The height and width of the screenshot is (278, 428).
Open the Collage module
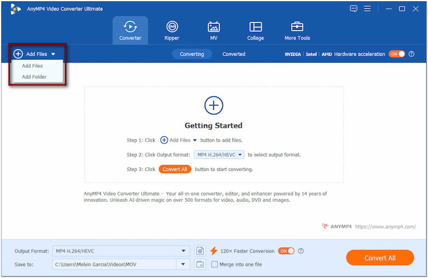[256, 31]
